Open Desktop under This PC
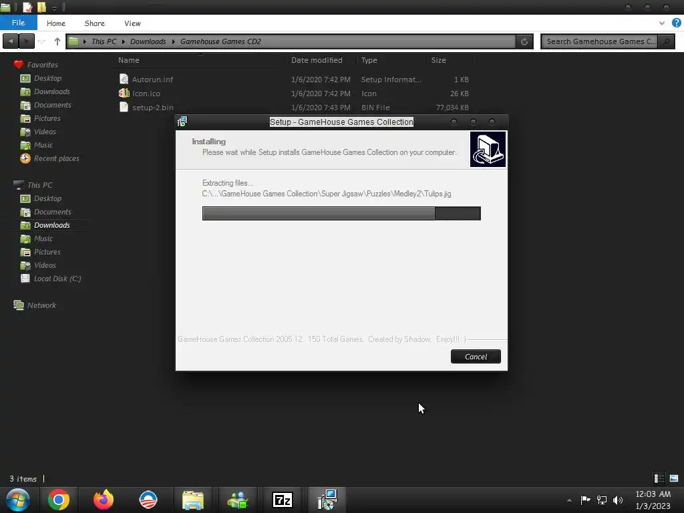 [x=47, y=198]
